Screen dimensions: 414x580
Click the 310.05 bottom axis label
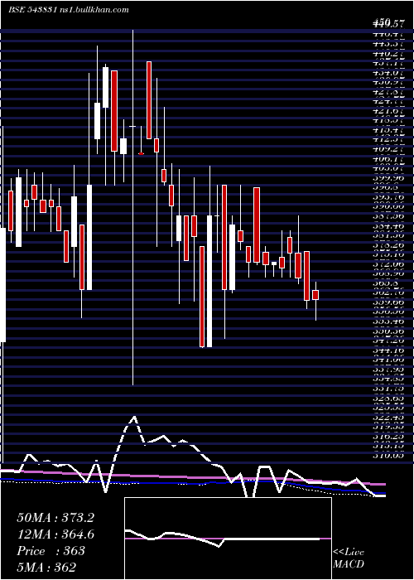(x=390, y=456)
